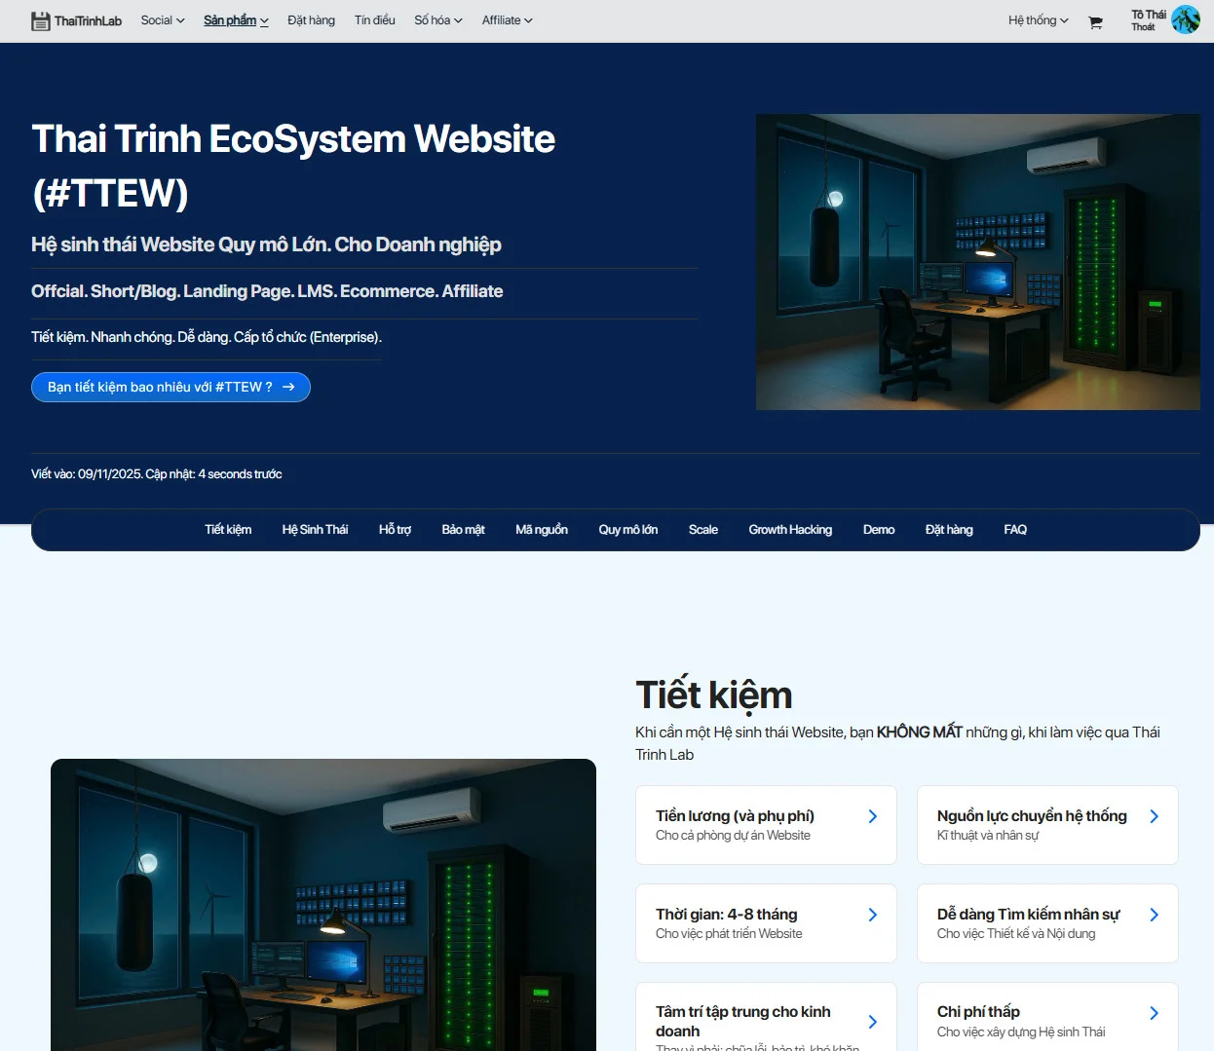Jump to Scale section tab
The image size is (1214, 1051).
click(x=703, y=530)
